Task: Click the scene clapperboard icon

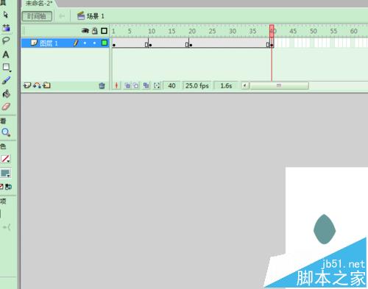Action: coord(81,15)
